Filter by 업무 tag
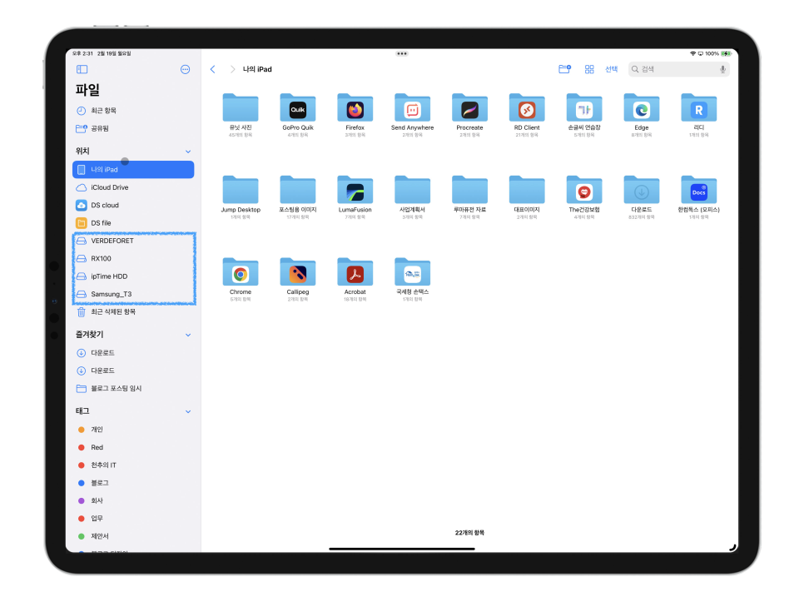The width and height of the screenshot is (804, 602). coord(133,519)
